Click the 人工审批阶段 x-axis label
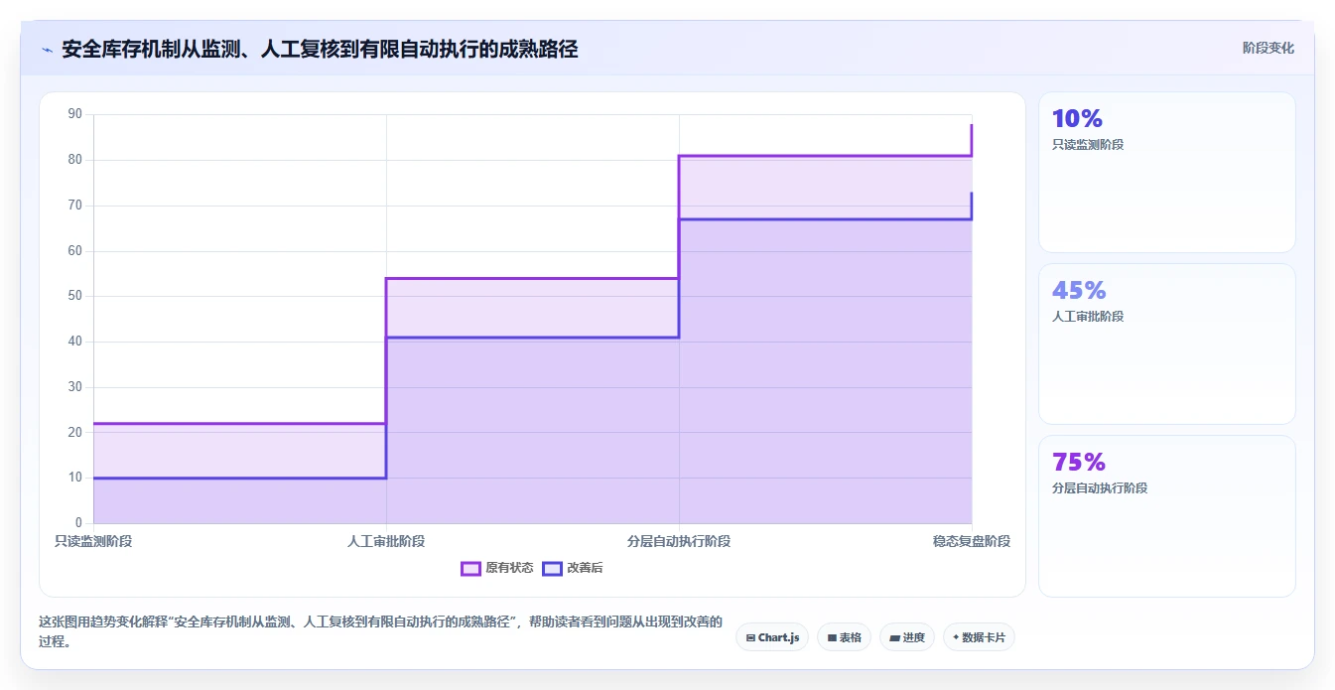The height and width of the screenshot is (690, 1335). pyautogui.click(x=386, y=541)
